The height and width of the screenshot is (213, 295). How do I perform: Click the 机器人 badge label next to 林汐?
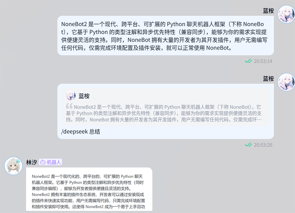pyautogui.click(x=53, y=162)
